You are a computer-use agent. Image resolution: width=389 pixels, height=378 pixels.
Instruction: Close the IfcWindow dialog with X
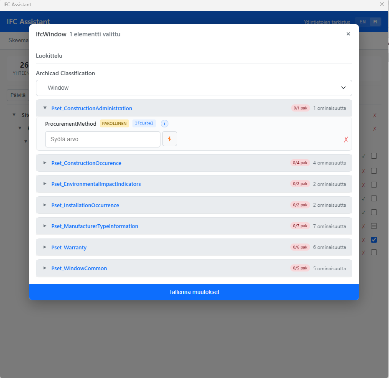coord(348,34)
